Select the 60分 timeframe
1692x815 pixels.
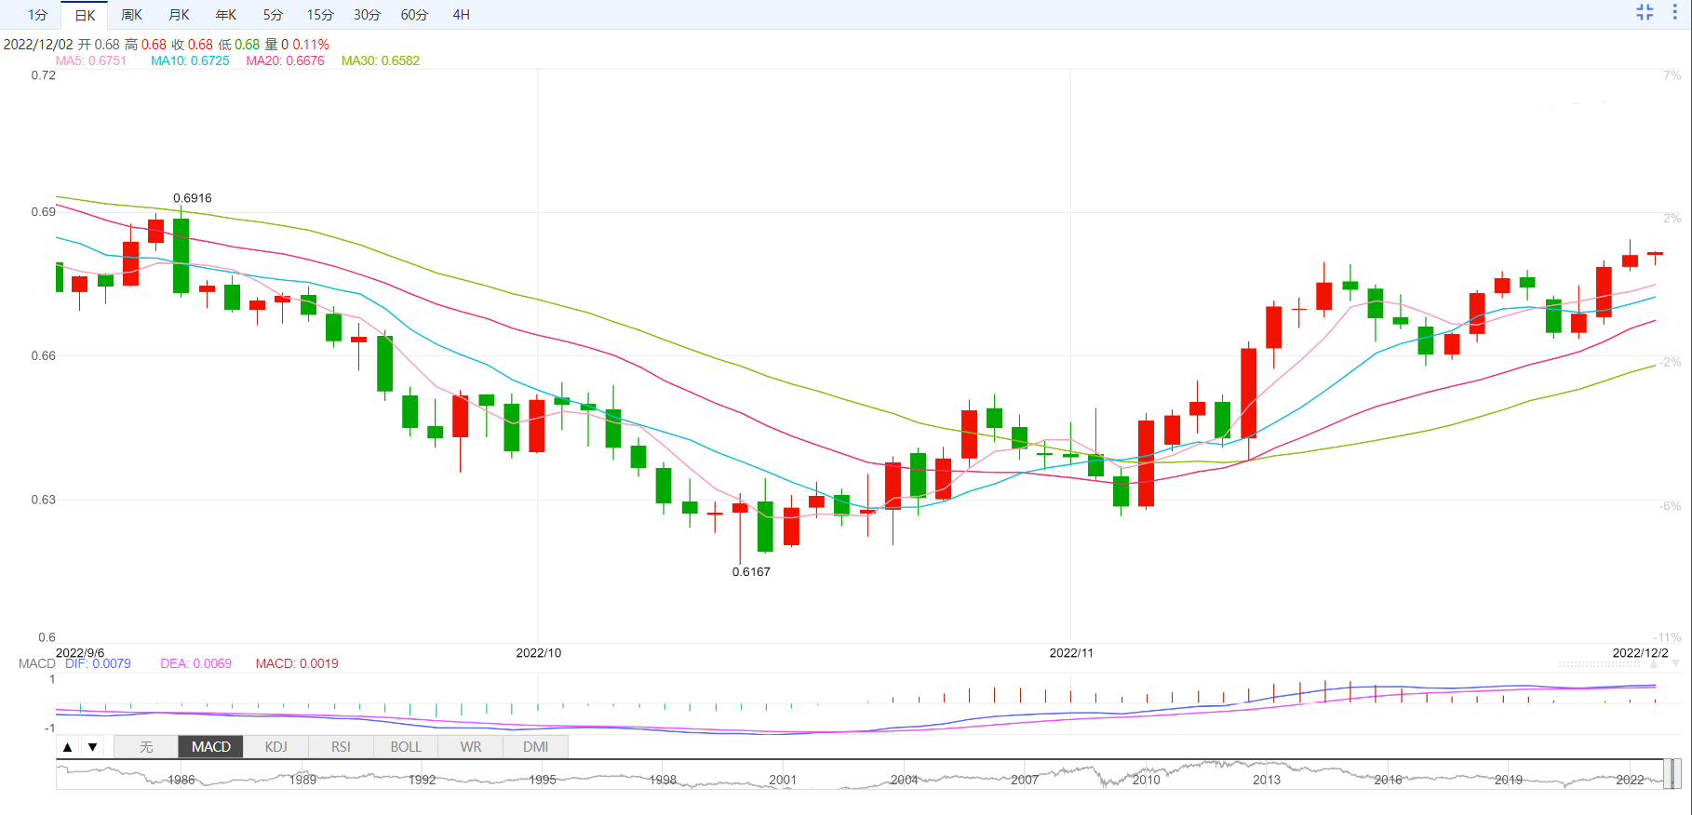414,15
